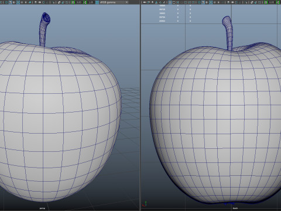Toggle Field Chart in front panel toolbar
This screenshot has width=281, height=211.
[186, 2]
